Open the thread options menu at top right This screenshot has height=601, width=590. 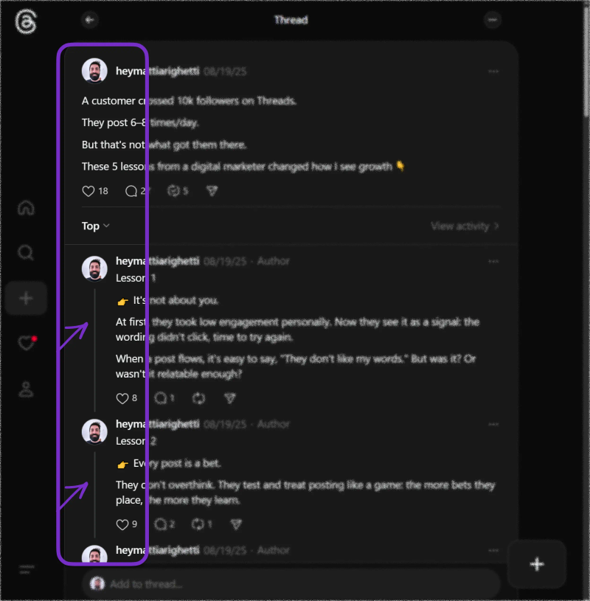point(493,20)
